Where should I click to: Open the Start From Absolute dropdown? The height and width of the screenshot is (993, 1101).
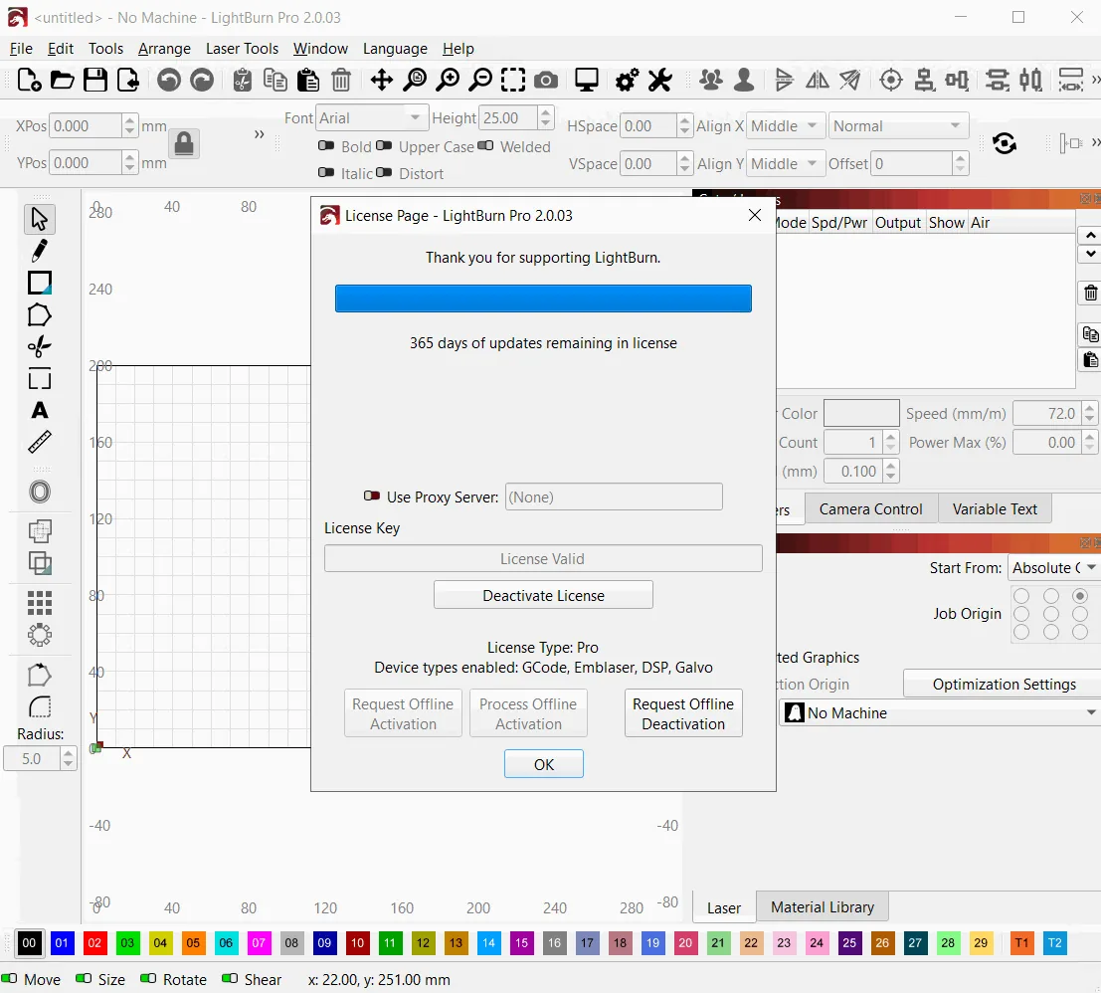click(1053, 567)
